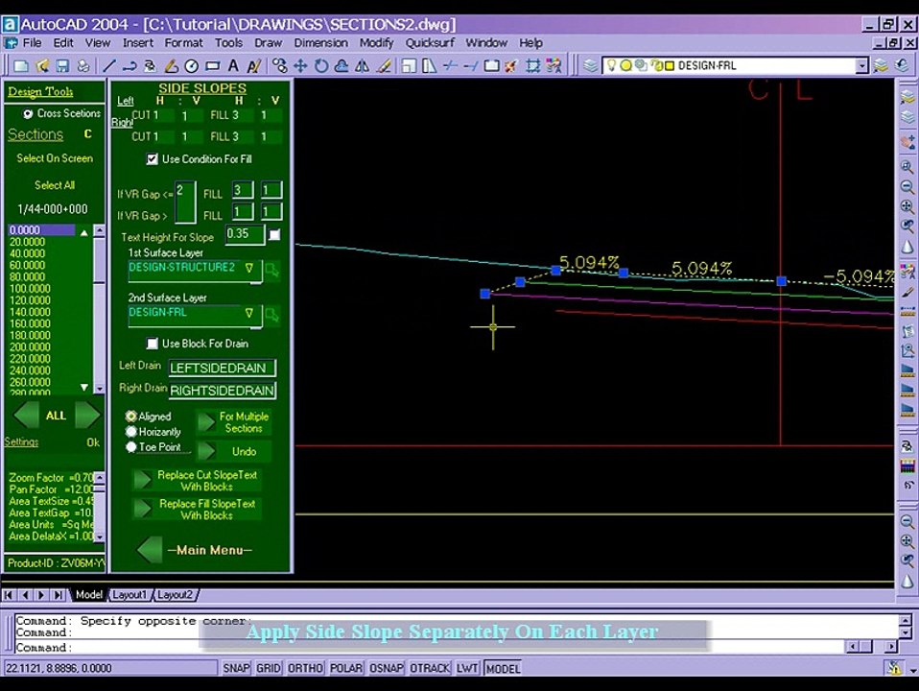Open the 1st Surface Layer dropdown
Screen dimensions: 919x691
coord(249,268)
